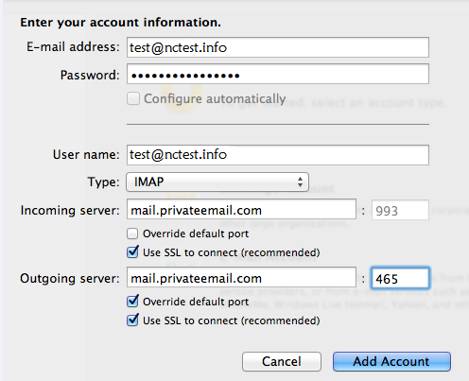
Task: Disable Use SSL for outgoing server
Action: [132, 320]
